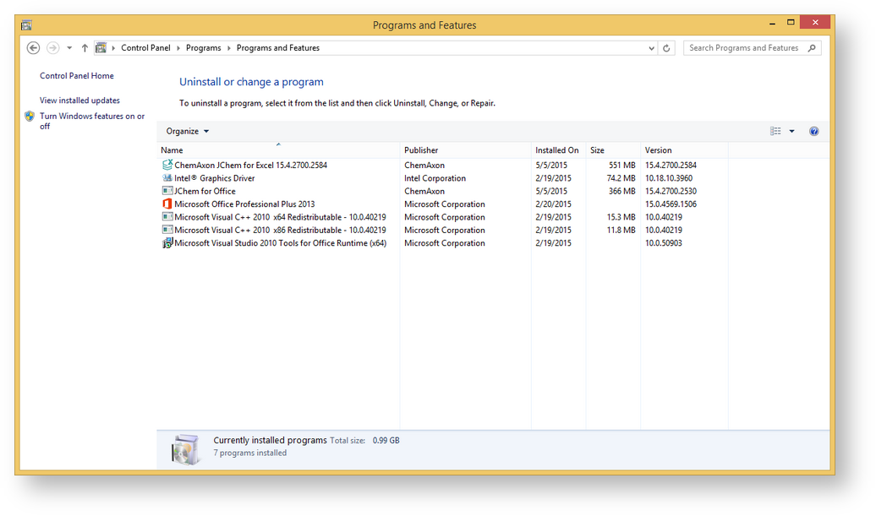Sort the list by Name column
Image resolution: width=876 pixels, height=516 pixels.
pos(172,150)
